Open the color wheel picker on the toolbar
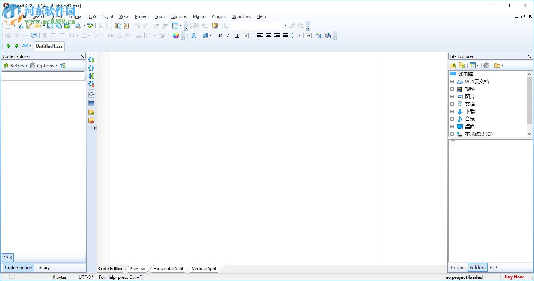The height and width of the screenshot is (281, 534). 176,35
